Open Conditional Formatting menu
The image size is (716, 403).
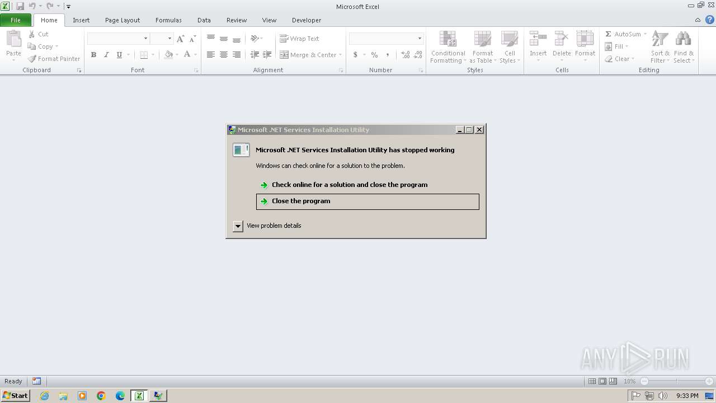pos(448,47)
